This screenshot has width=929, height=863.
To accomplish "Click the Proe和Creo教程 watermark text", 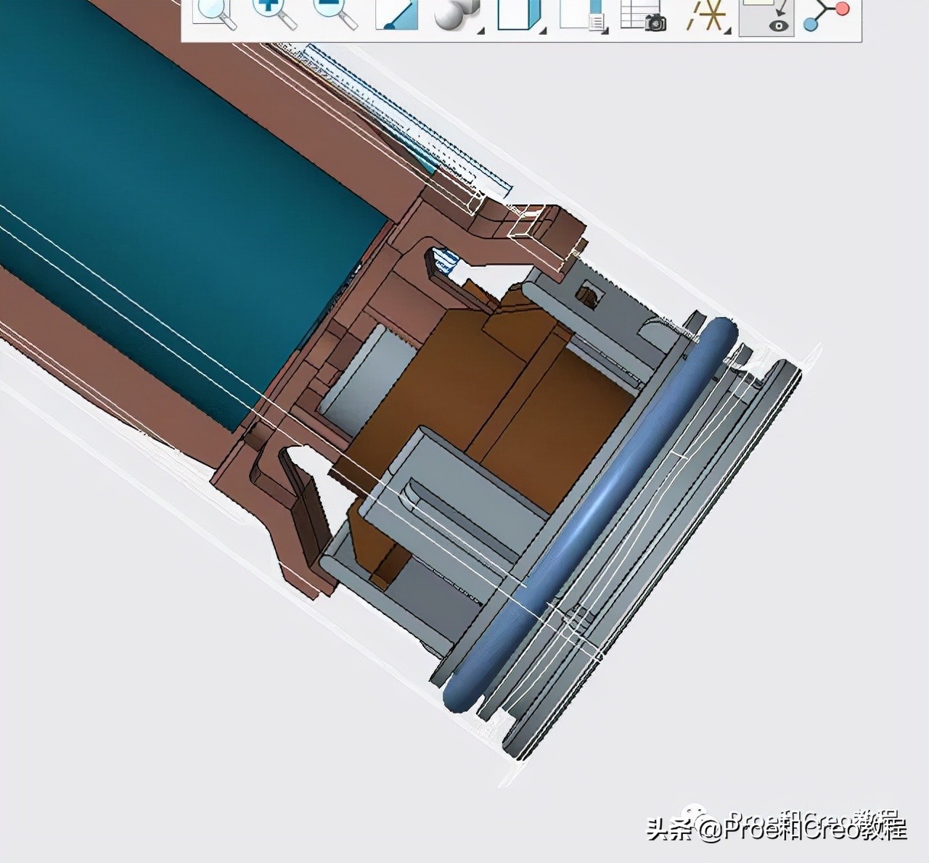I will [806, 827].
